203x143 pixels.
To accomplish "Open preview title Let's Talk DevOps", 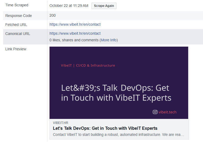I will (x=105, y=128).
